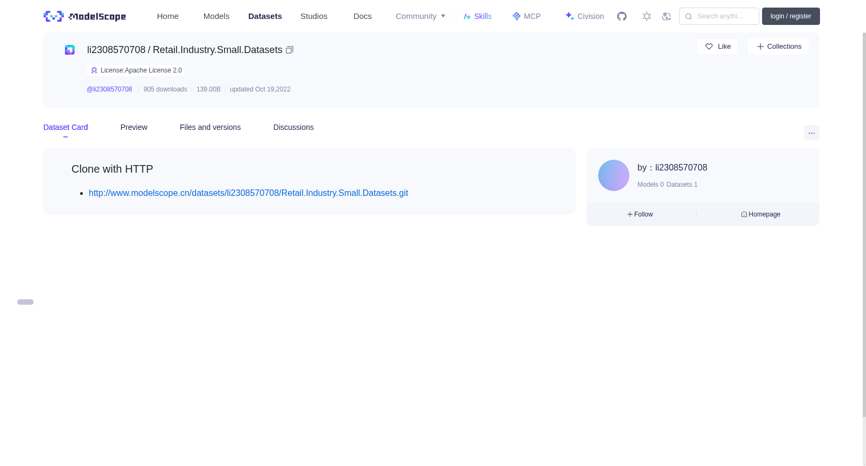Click the Skills link in the top navigation
Viewport: 866px width, 466px height.
(477, 16)
